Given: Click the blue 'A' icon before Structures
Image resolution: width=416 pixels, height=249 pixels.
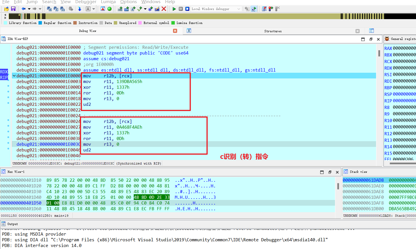Looking at the screenshot, I should tap(189, 31).
